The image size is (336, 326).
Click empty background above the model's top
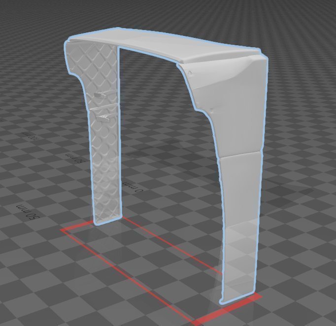168,15
